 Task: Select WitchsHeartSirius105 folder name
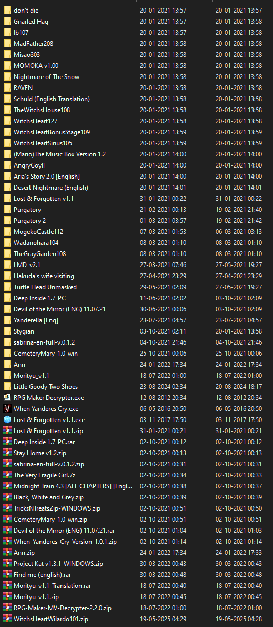coord(43,143)
